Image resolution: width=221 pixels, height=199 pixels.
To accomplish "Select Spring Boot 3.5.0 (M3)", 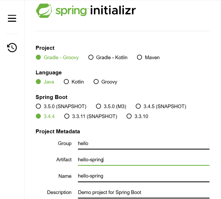I will pos(111,106).
